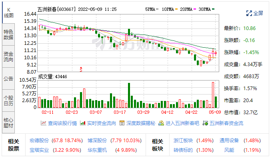Screen dimensions: 272x159
Task: Open the 浙江板块 sector link
Action: (x=183, y=141)
